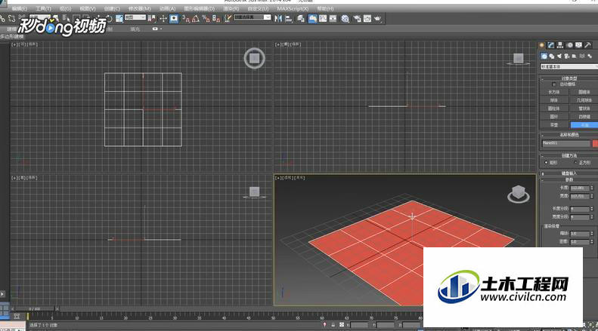Click the ViewCube in the perspective viewport

(x=519, y=193)
